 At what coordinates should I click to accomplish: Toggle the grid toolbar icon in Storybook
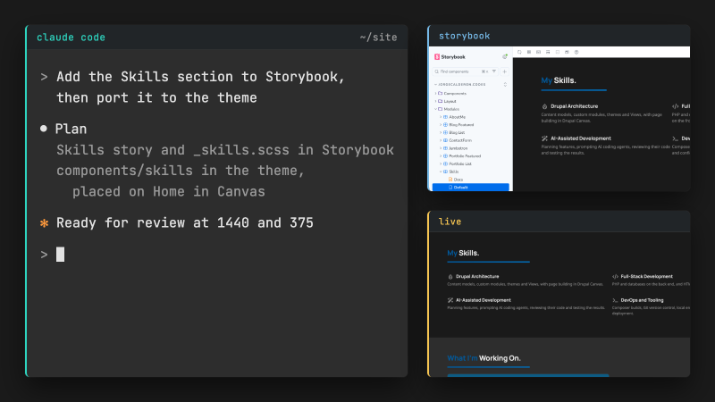529,53
